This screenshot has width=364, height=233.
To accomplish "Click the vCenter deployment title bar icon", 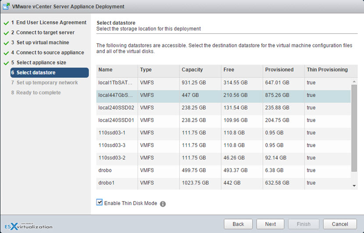I will point(6,6).
